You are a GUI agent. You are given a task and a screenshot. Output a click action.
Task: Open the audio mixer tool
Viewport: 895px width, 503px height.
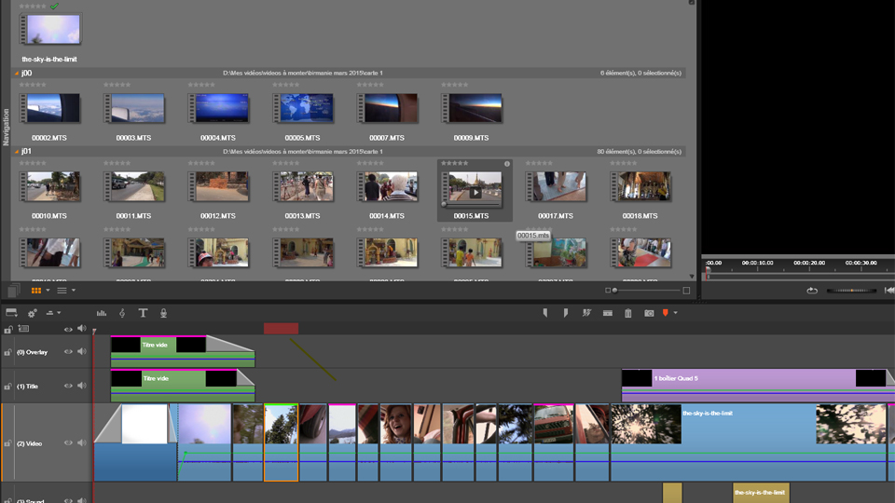click(x=102, y=313)
